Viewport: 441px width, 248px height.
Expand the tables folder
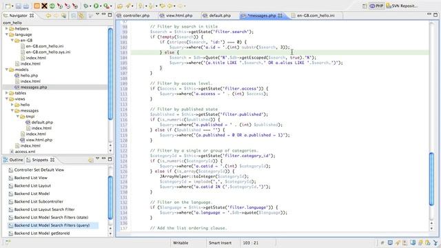tap(6, 93)
